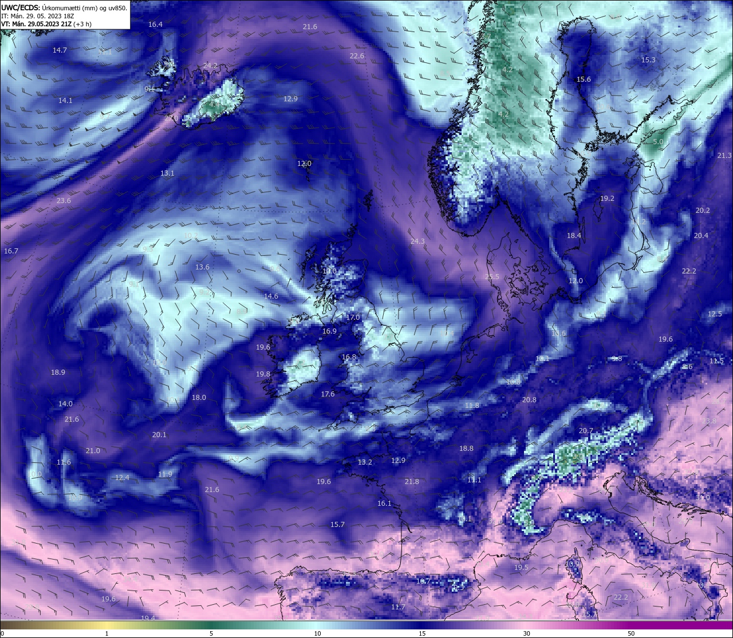Click the 16.8 value on the map

349,357
